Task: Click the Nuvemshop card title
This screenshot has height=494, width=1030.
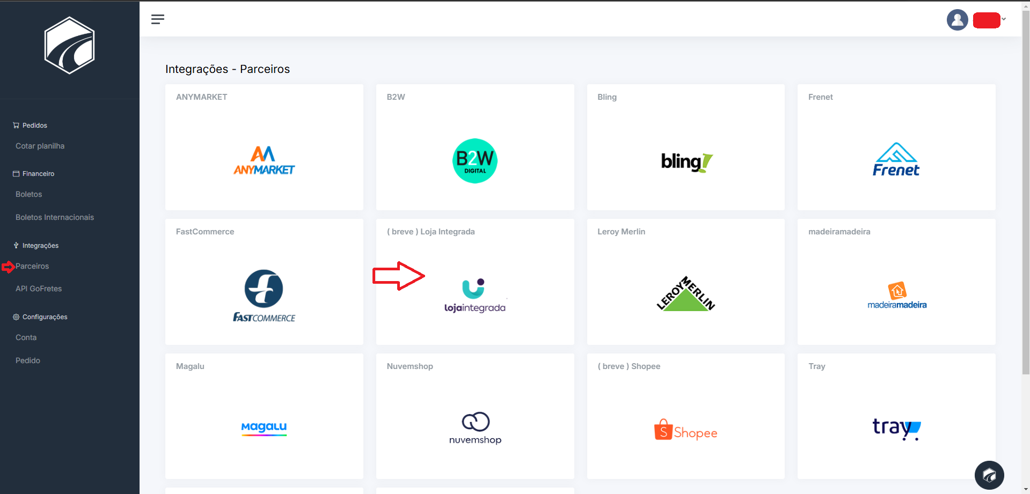Action: pos(410,366)
